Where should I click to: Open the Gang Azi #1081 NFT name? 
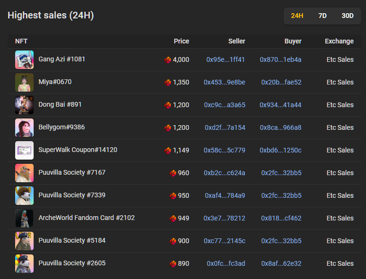(x=62, y=59)
